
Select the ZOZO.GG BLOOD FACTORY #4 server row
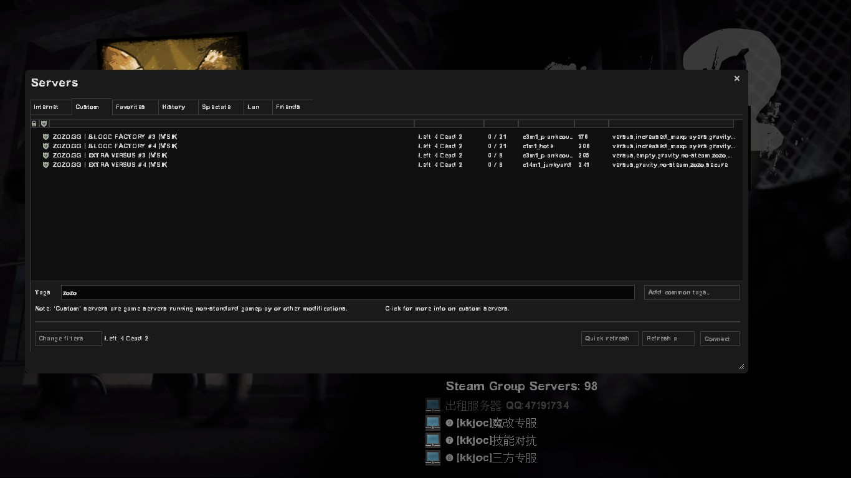pyautogui.click(x=386, y=146)
